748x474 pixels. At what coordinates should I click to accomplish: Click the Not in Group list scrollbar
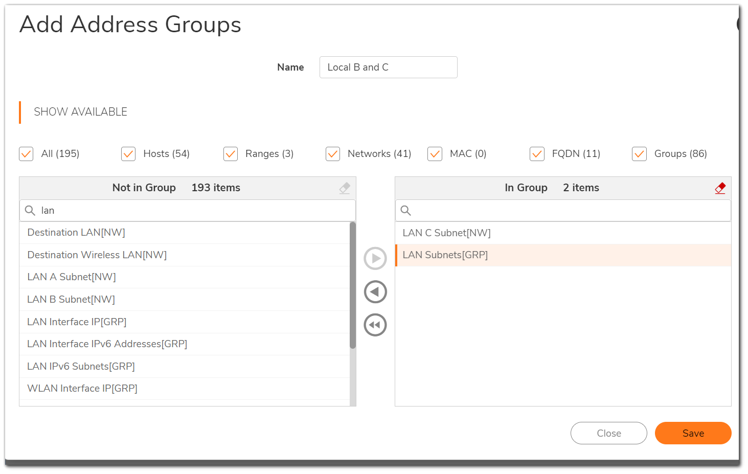[x=353, y=285]
